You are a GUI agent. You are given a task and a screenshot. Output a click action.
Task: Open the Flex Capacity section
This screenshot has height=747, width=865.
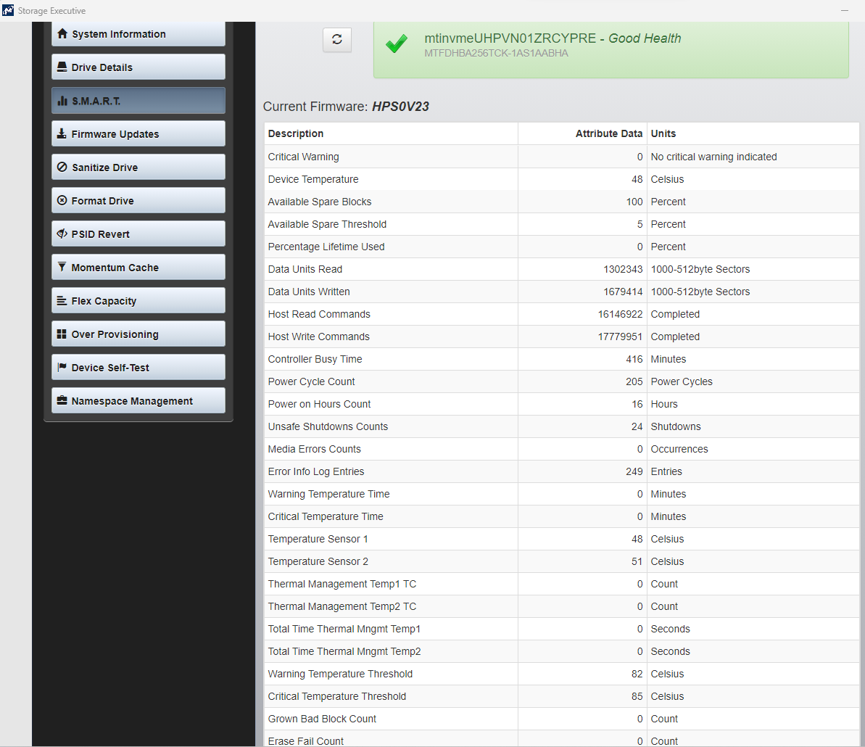tap(138, 301)
